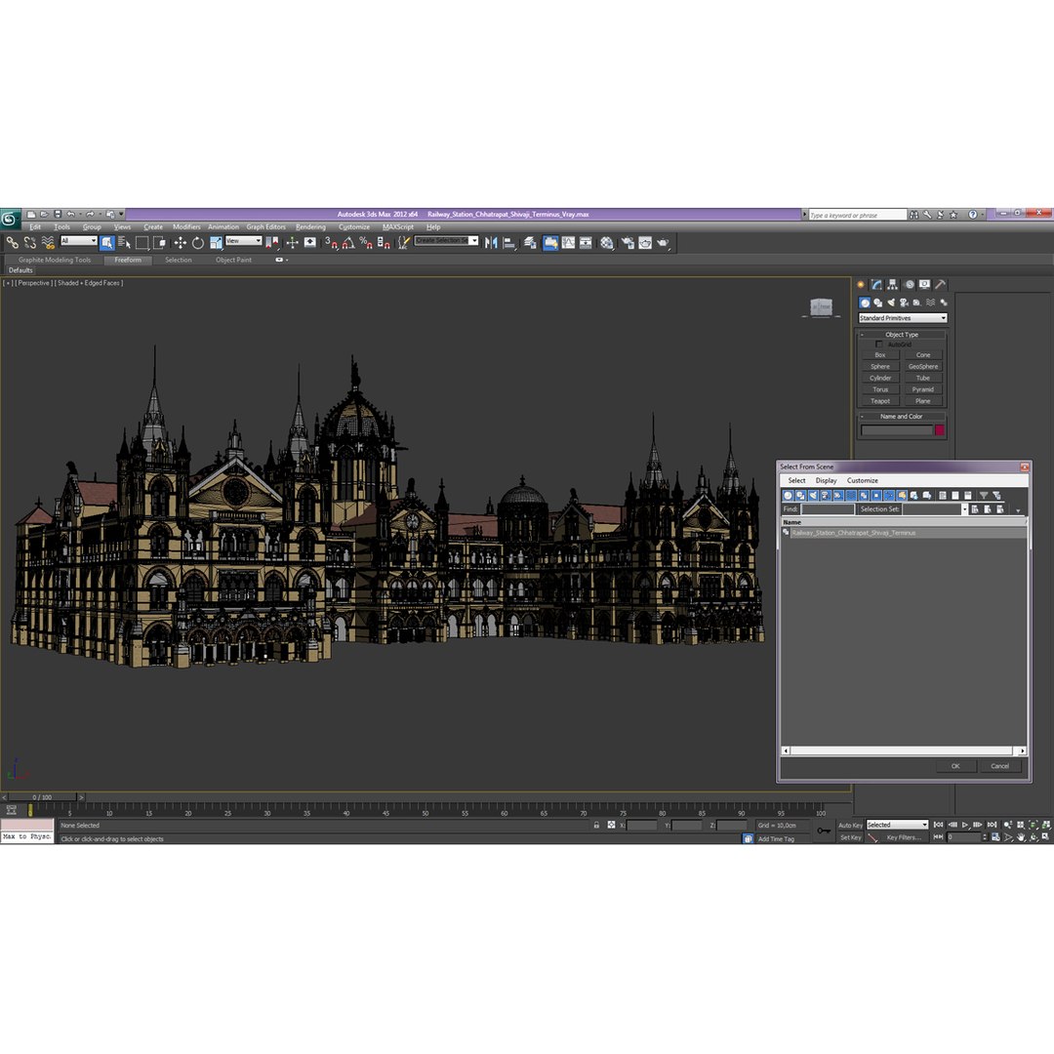Activate the Select and Move tool
The height and width of the screenshot is (1054, 1054).
pyautogui.click(x=181, y=243)
